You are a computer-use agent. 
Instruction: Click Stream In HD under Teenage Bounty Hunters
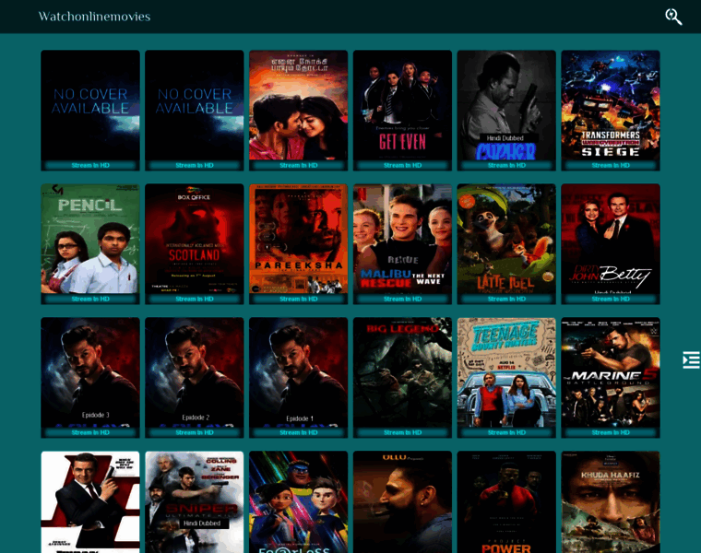(506, 432)
